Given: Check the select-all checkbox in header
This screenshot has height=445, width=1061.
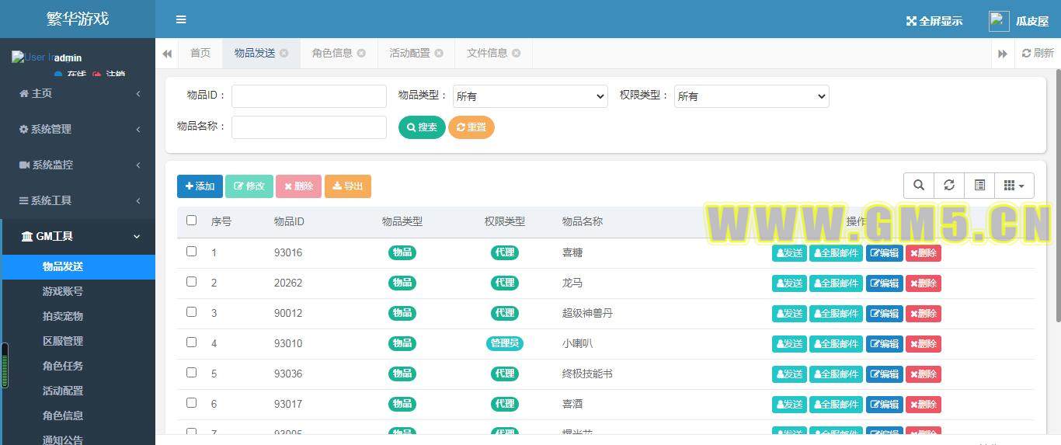Looking at the screenshot, I should (192, 221).
